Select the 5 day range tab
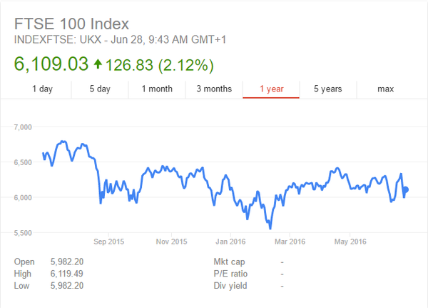The width and height of the screenshot is (428, 308). (x=100, y=89)
